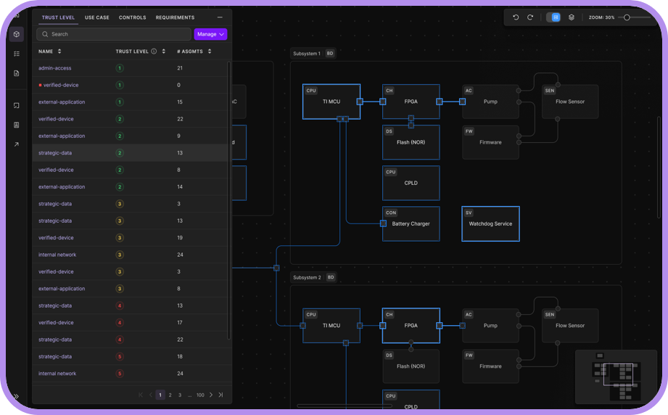Minimize the trust level panel

(x=220, y=17)
